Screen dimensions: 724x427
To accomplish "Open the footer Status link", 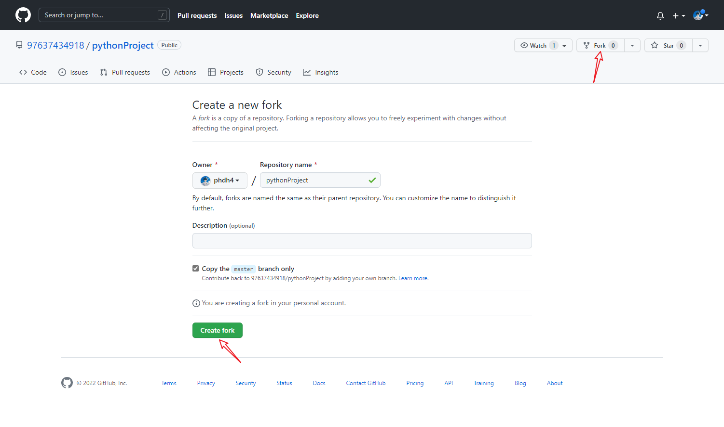I will point(284,383).
